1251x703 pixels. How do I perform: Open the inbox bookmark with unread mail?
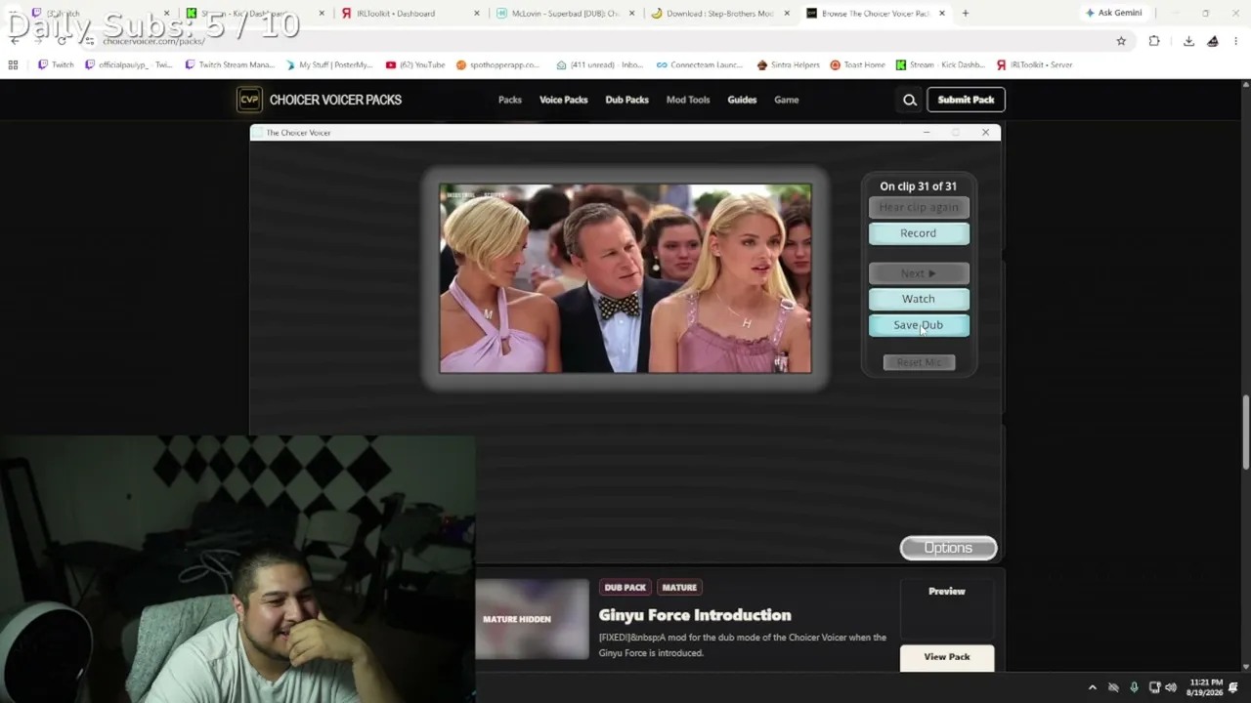click(x=600, y=64)
